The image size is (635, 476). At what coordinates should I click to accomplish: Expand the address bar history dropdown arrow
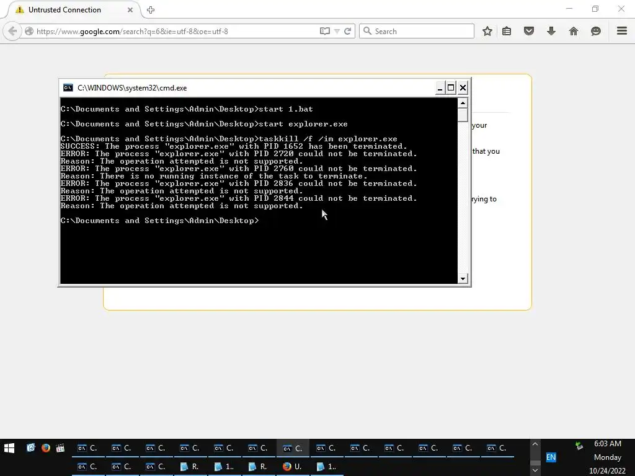[x=337, y=31]
